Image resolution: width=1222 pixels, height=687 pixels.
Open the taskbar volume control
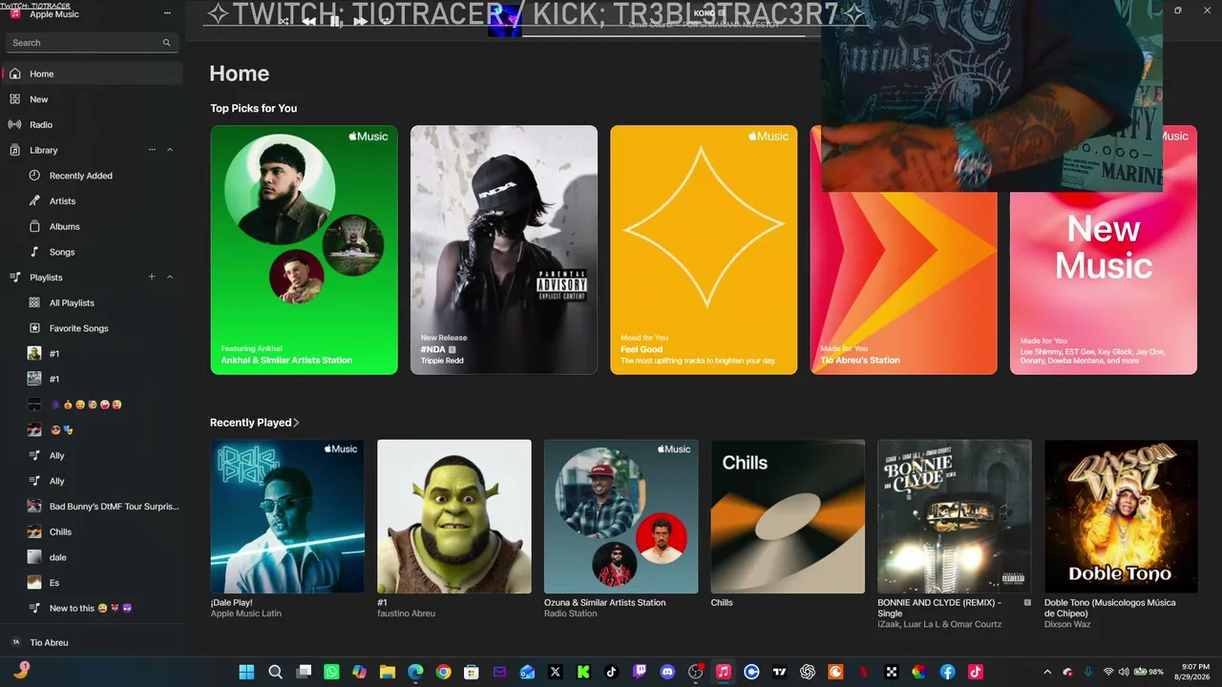[x=1124, y=672]
